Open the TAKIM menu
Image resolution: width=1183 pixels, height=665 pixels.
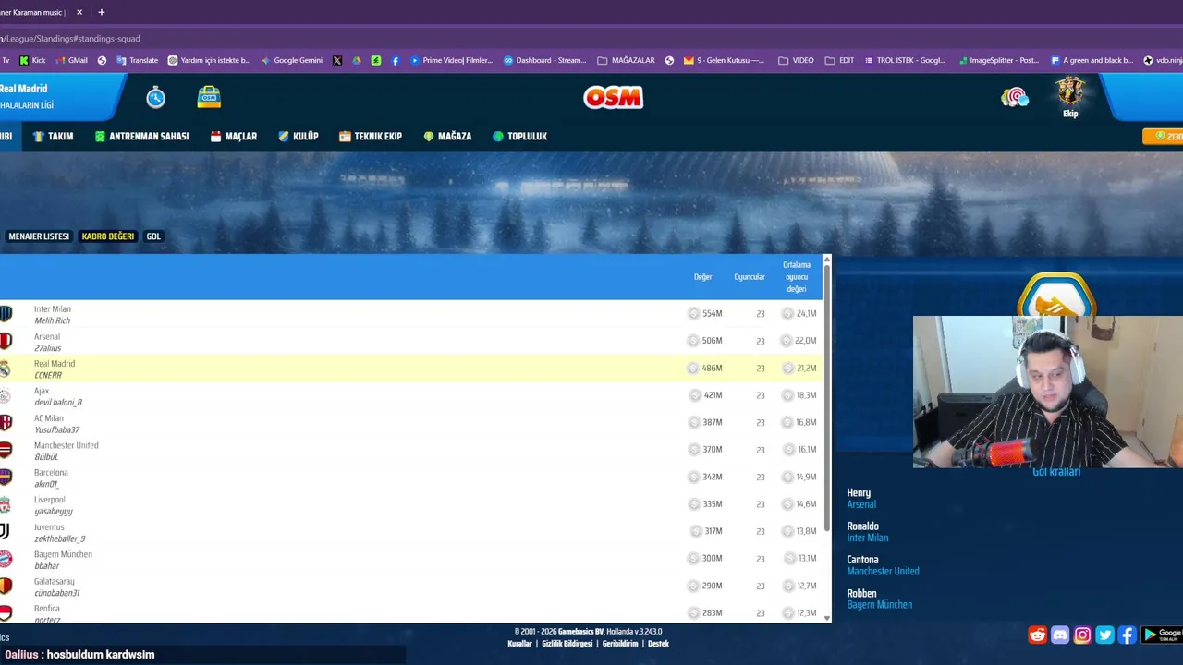click(53, 136)
